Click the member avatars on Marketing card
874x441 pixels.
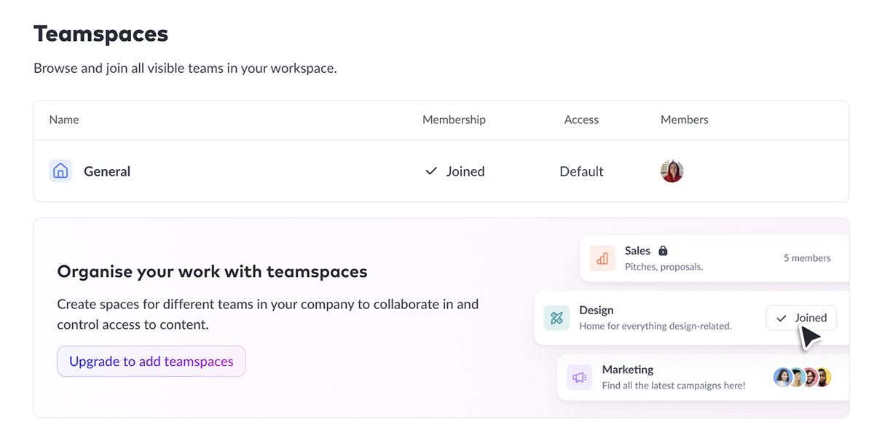[802, 378]
